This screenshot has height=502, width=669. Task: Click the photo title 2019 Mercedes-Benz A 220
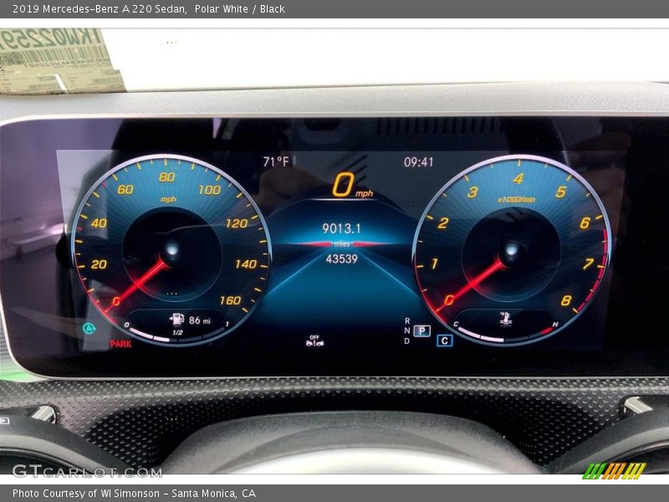pos(99,8)
